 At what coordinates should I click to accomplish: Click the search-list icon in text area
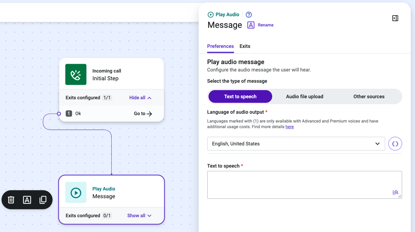[x=395, y=193]
